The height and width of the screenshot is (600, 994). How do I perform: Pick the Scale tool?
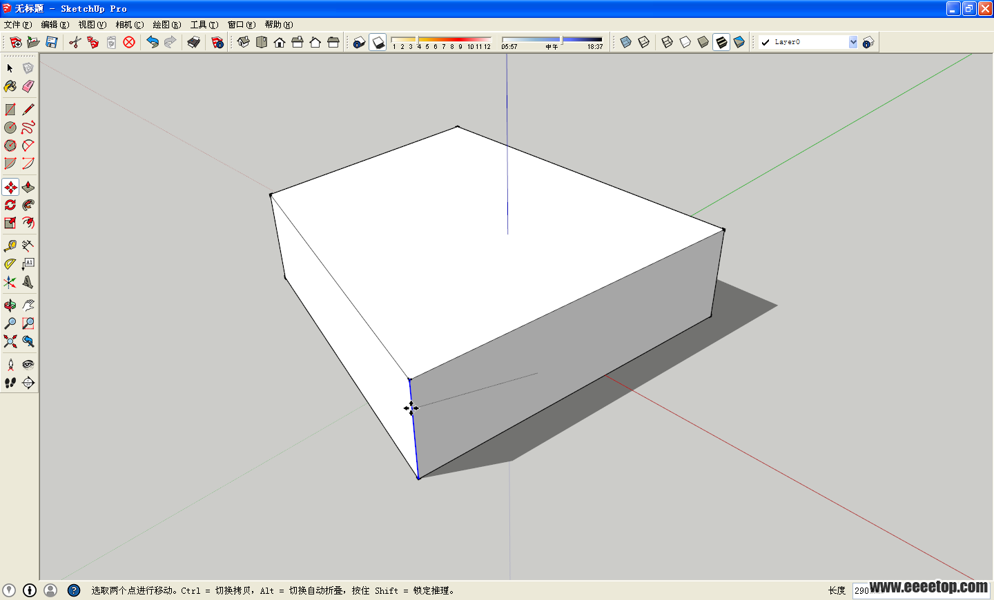[x=10, y=223]
